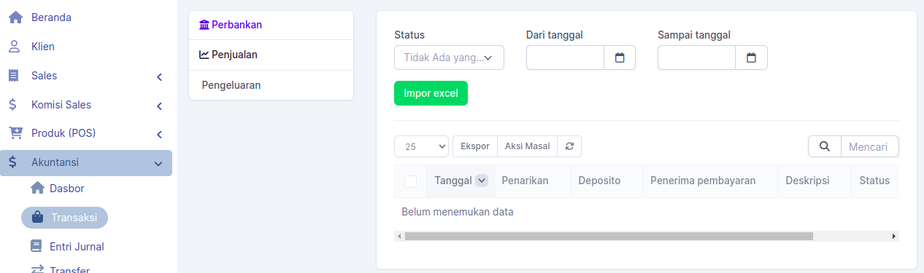Click the table refresh icon
This screenshot has height=273, width=924.
point(569,146)
